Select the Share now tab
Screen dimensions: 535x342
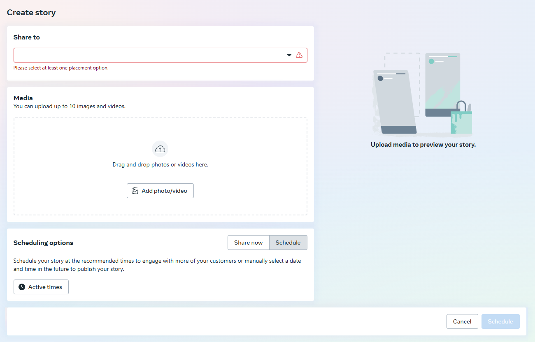click(248, 243)
